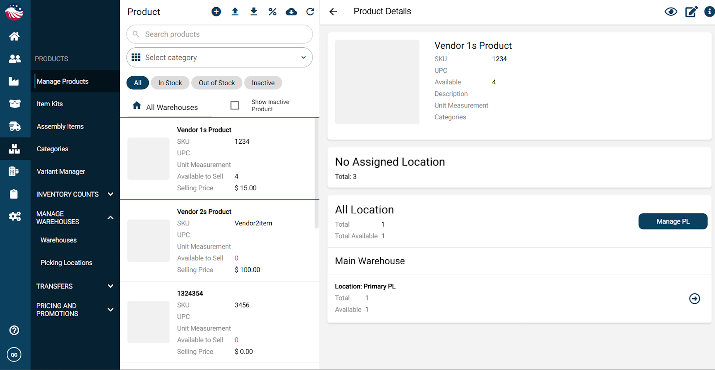The width and height of the screenshot is (715, 370).
Task: Collapse the Manage Warehouses section
Action: tap(110, 218)
